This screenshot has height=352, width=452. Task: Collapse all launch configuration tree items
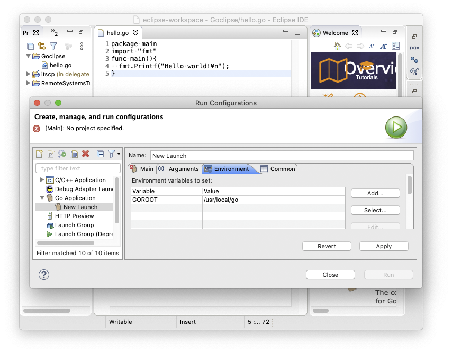(x=100, y=154)
